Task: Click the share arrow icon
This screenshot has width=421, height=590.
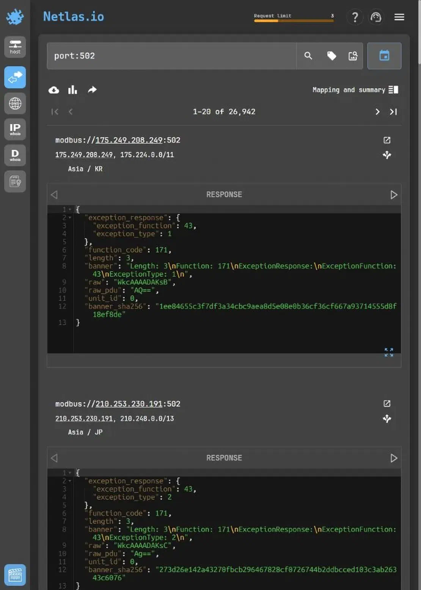Action: [x=92, y=90]
